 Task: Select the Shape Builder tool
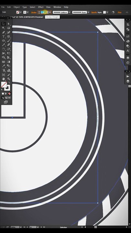point(4,57)
